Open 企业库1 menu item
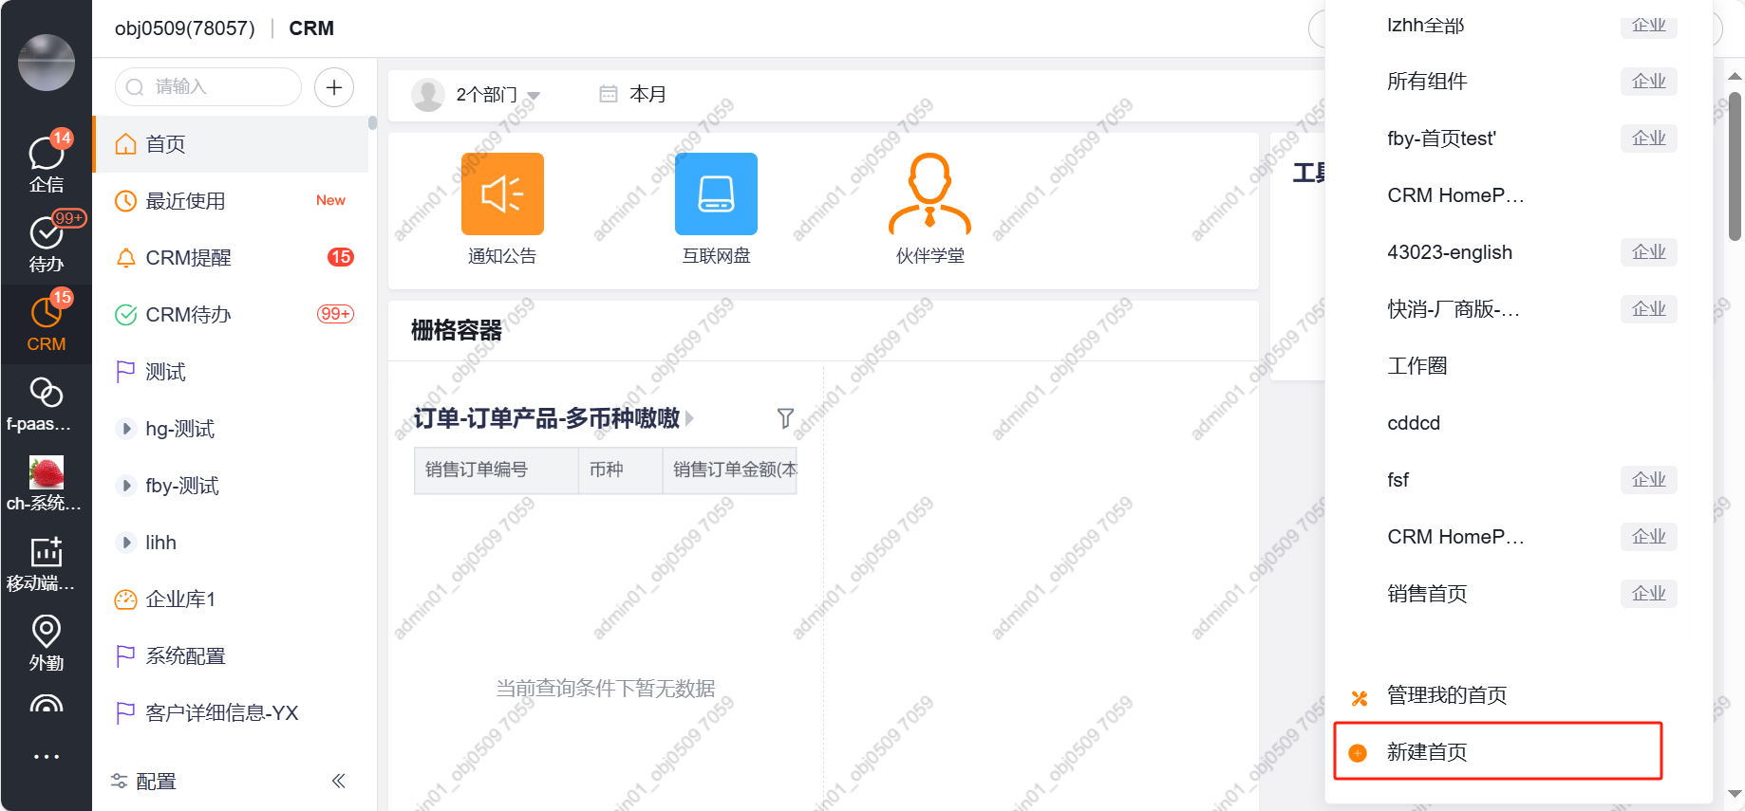Image resolution: width=1745 pixels, height=811 pixels. (231, 599)
